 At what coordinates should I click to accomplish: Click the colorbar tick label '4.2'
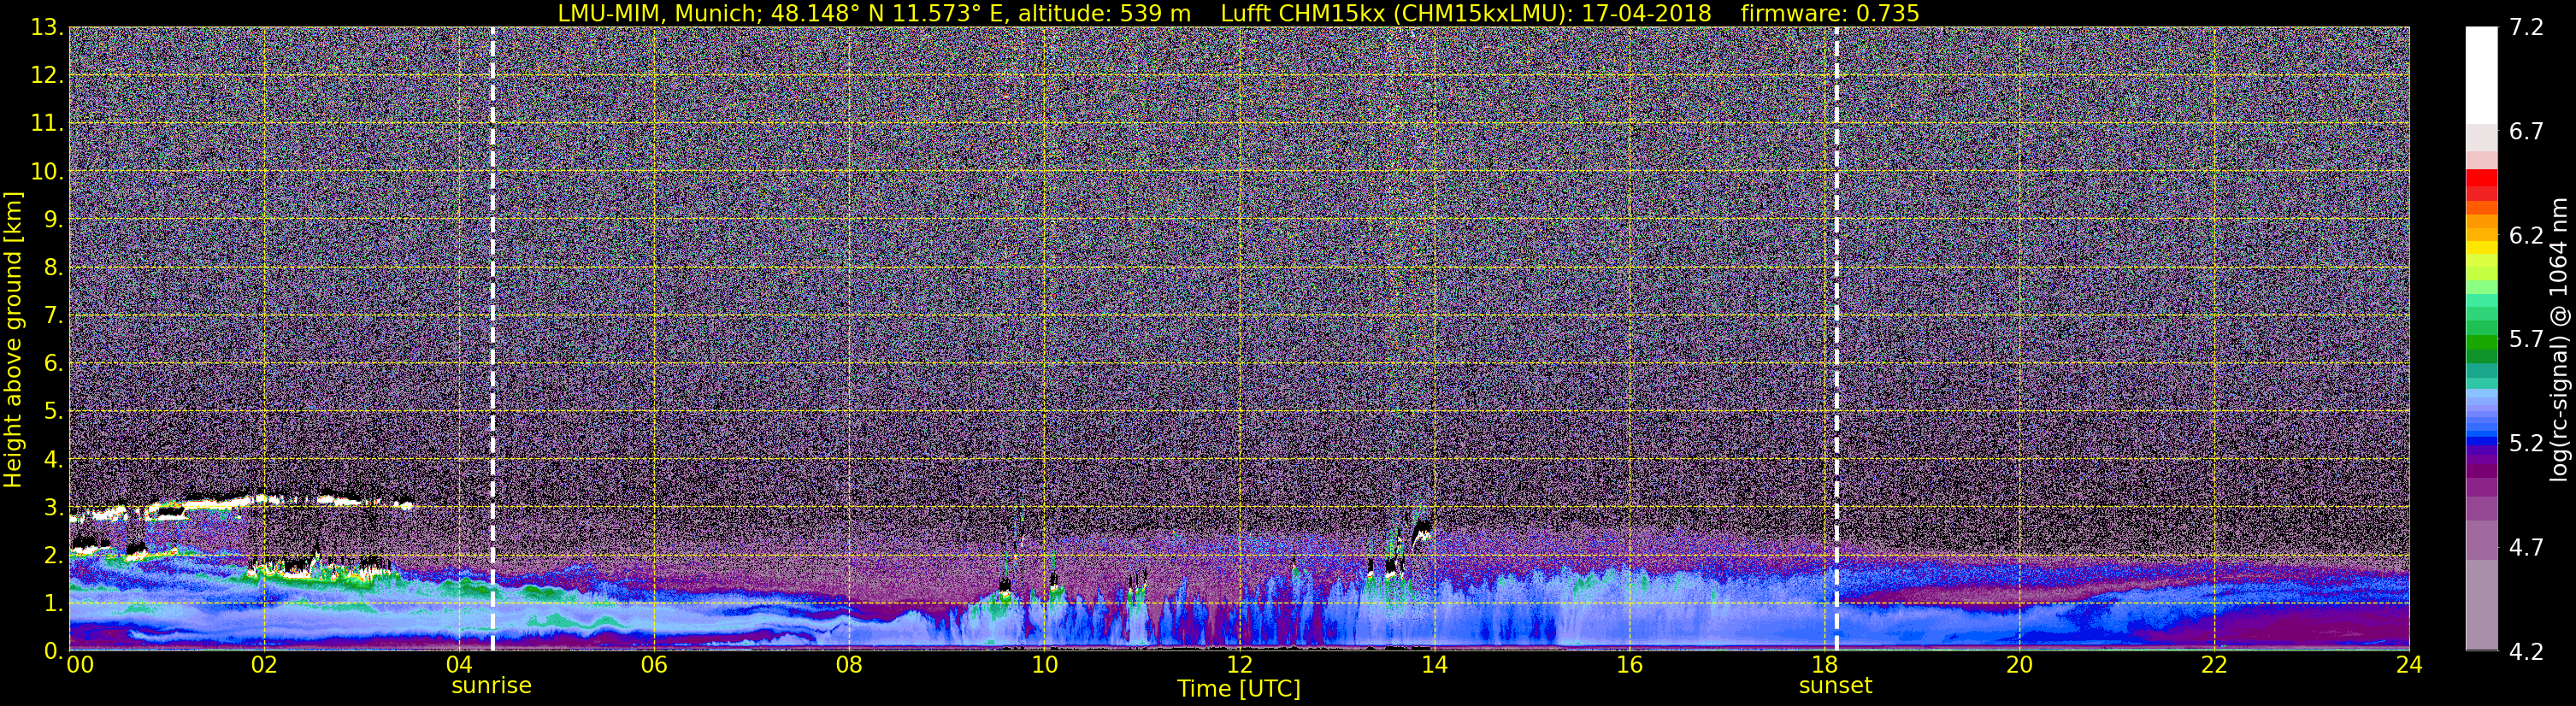[2526, 652]
